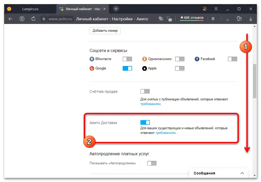The height and width of the screenshot is (182, 261).
Task: Enable the Показывать «Автопродление» switch
Action: click(x=152, y=163)
